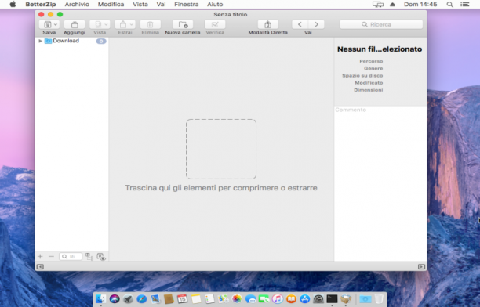Open the Aiuto menu
Viewport: 480px width, 307px height.
(215, 4)
